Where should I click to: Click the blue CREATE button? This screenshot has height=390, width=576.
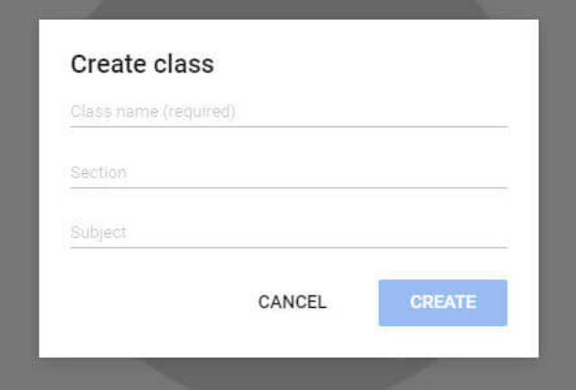click(x=443, y=303)
